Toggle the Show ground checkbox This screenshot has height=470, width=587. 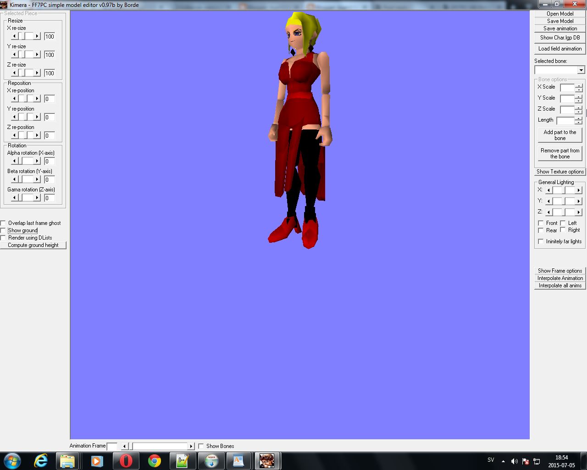tap(3, 230)
